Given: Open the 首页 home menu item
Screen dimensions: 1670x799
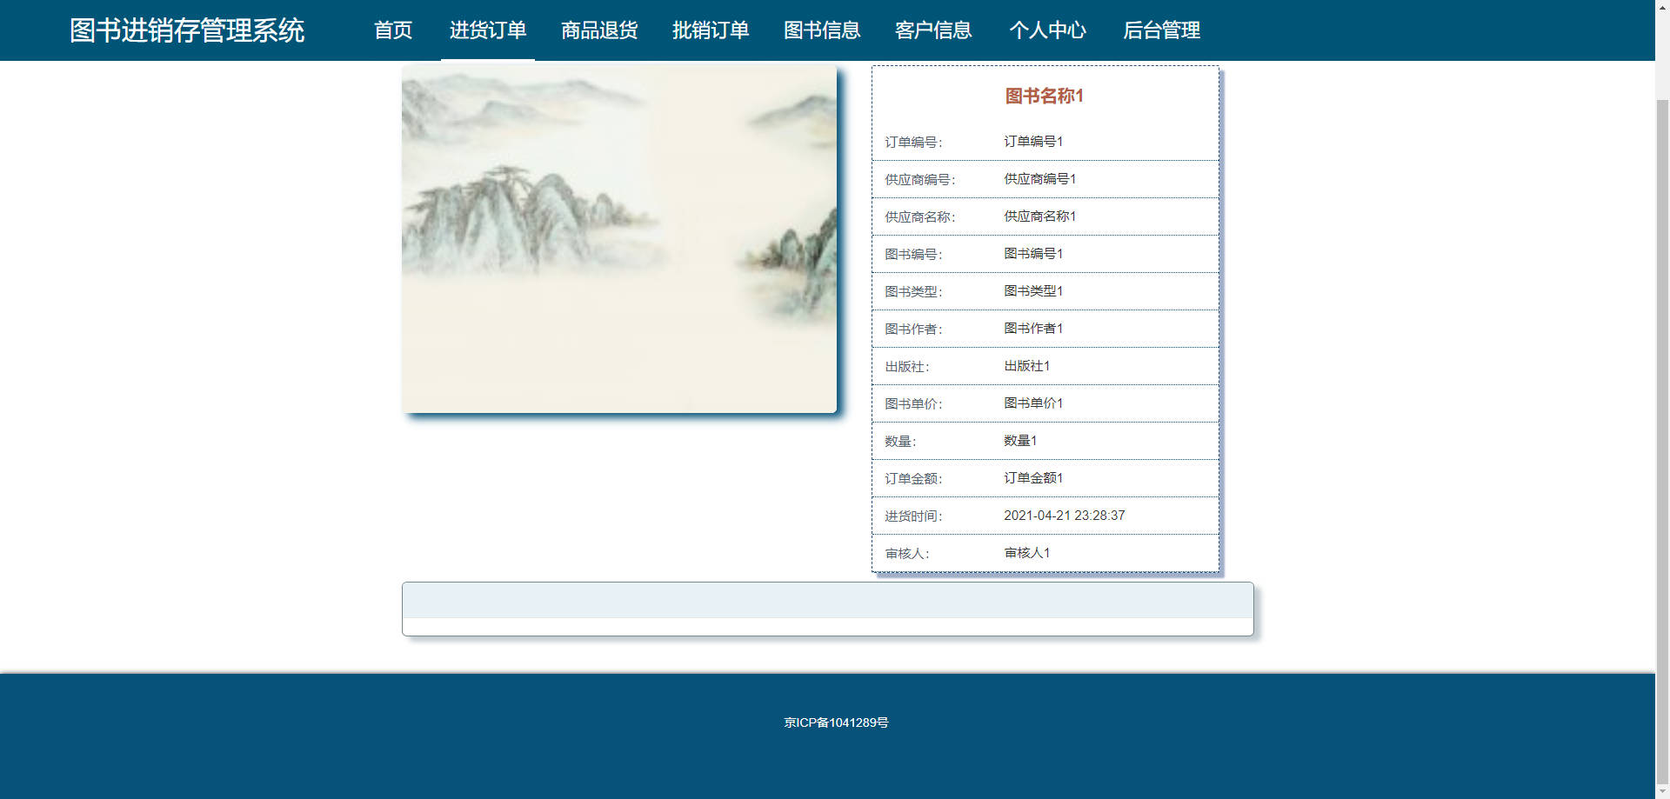Looking at the screenshot, I should (x=393, y=30).
